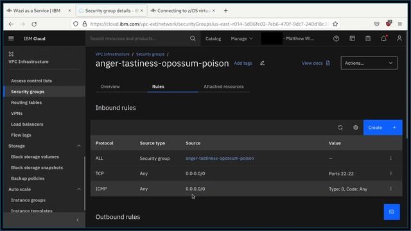Open a new browser tab
Image resolution: width=411 pixels, height=231 pixels.
225,11
